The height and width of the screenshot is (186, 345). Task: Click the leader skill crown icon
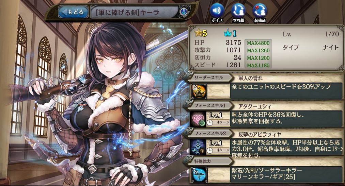[x=199, y=91]
